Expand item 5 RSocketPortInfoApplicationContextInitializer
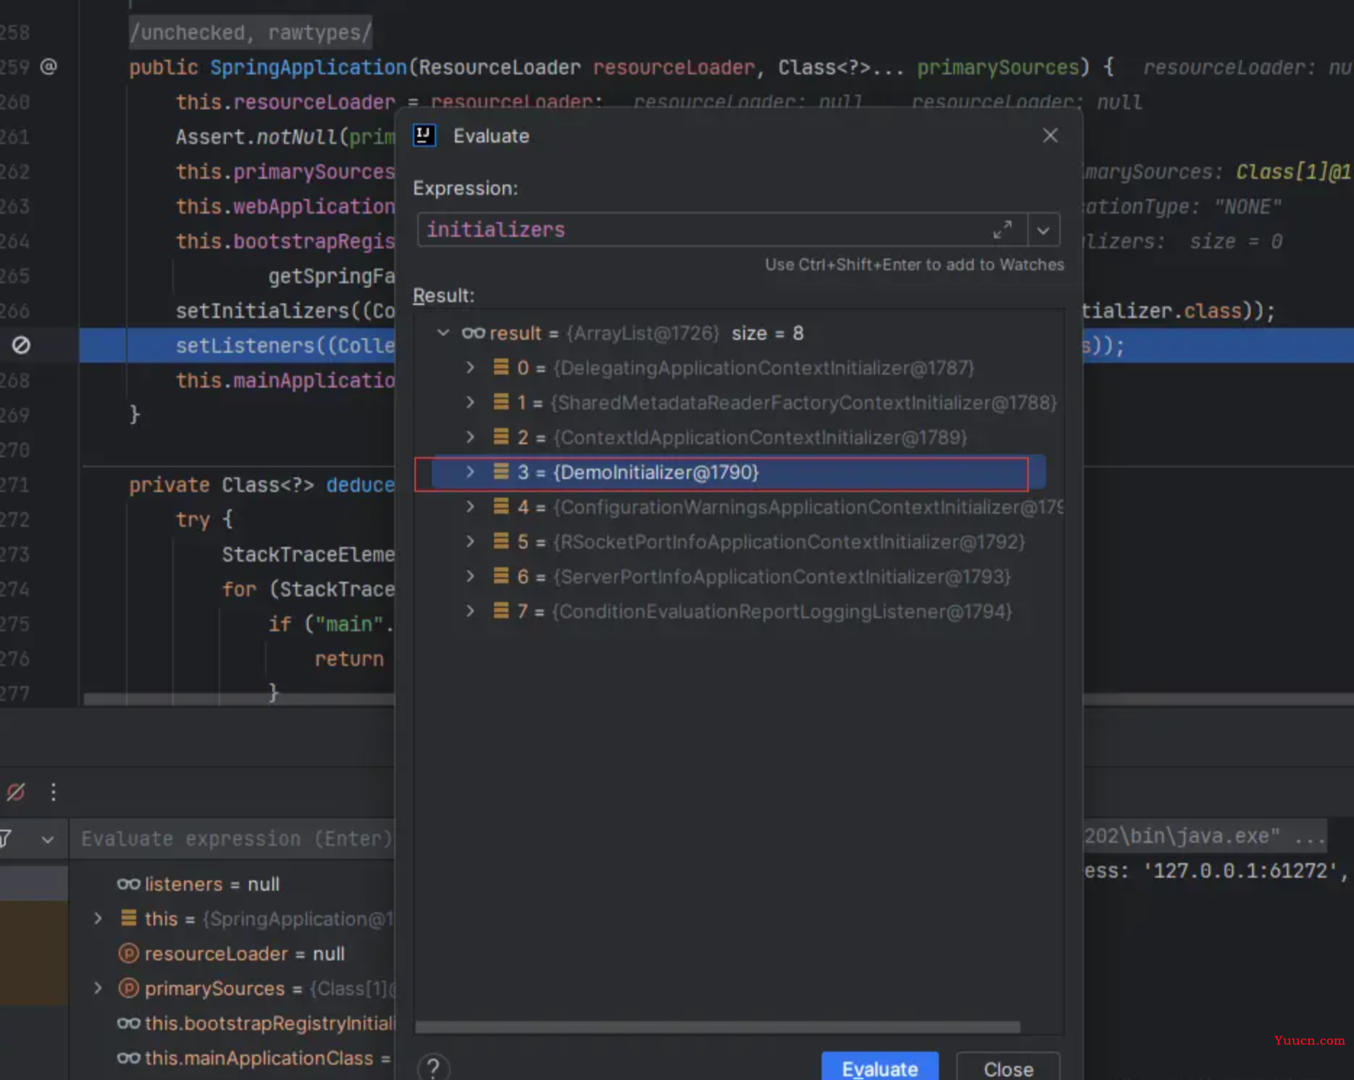 470,541
